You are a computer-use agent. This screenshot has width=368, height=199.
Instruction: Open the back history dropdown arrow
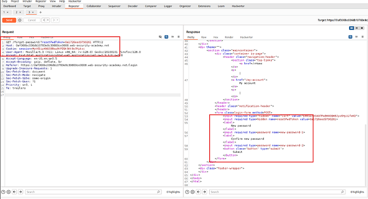point(48,20)
